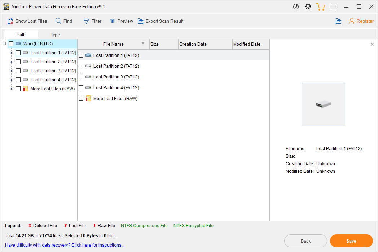Click Lost Partition 3 drive icon in file list

point(88,77)
